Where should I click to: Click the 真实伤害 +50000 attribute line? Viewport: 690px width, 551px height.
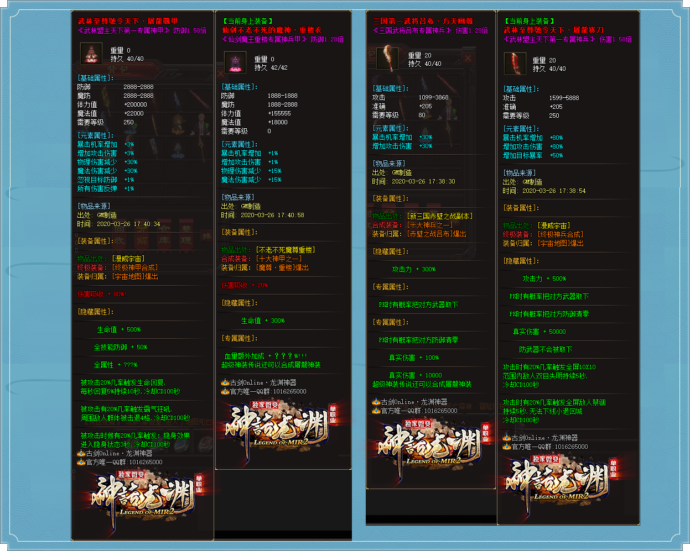[x=539, y=332]
